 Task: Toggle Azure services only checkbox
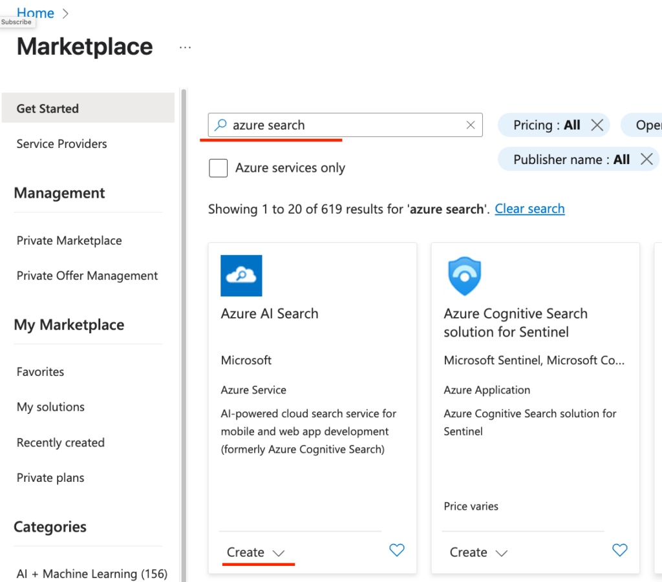point(219,168)
